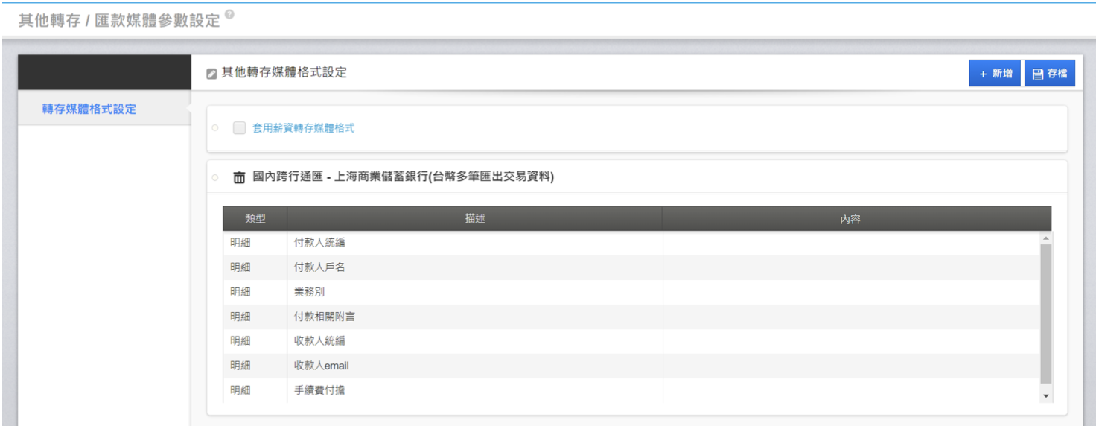This screenshot has width=1096, height=426.
Task: Save the settings with the 存檔 button
Action: [1050, 74]
